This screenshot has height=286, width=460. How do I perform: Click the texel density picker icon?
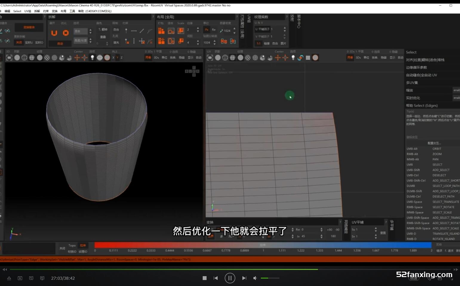[x=221, y=31]
